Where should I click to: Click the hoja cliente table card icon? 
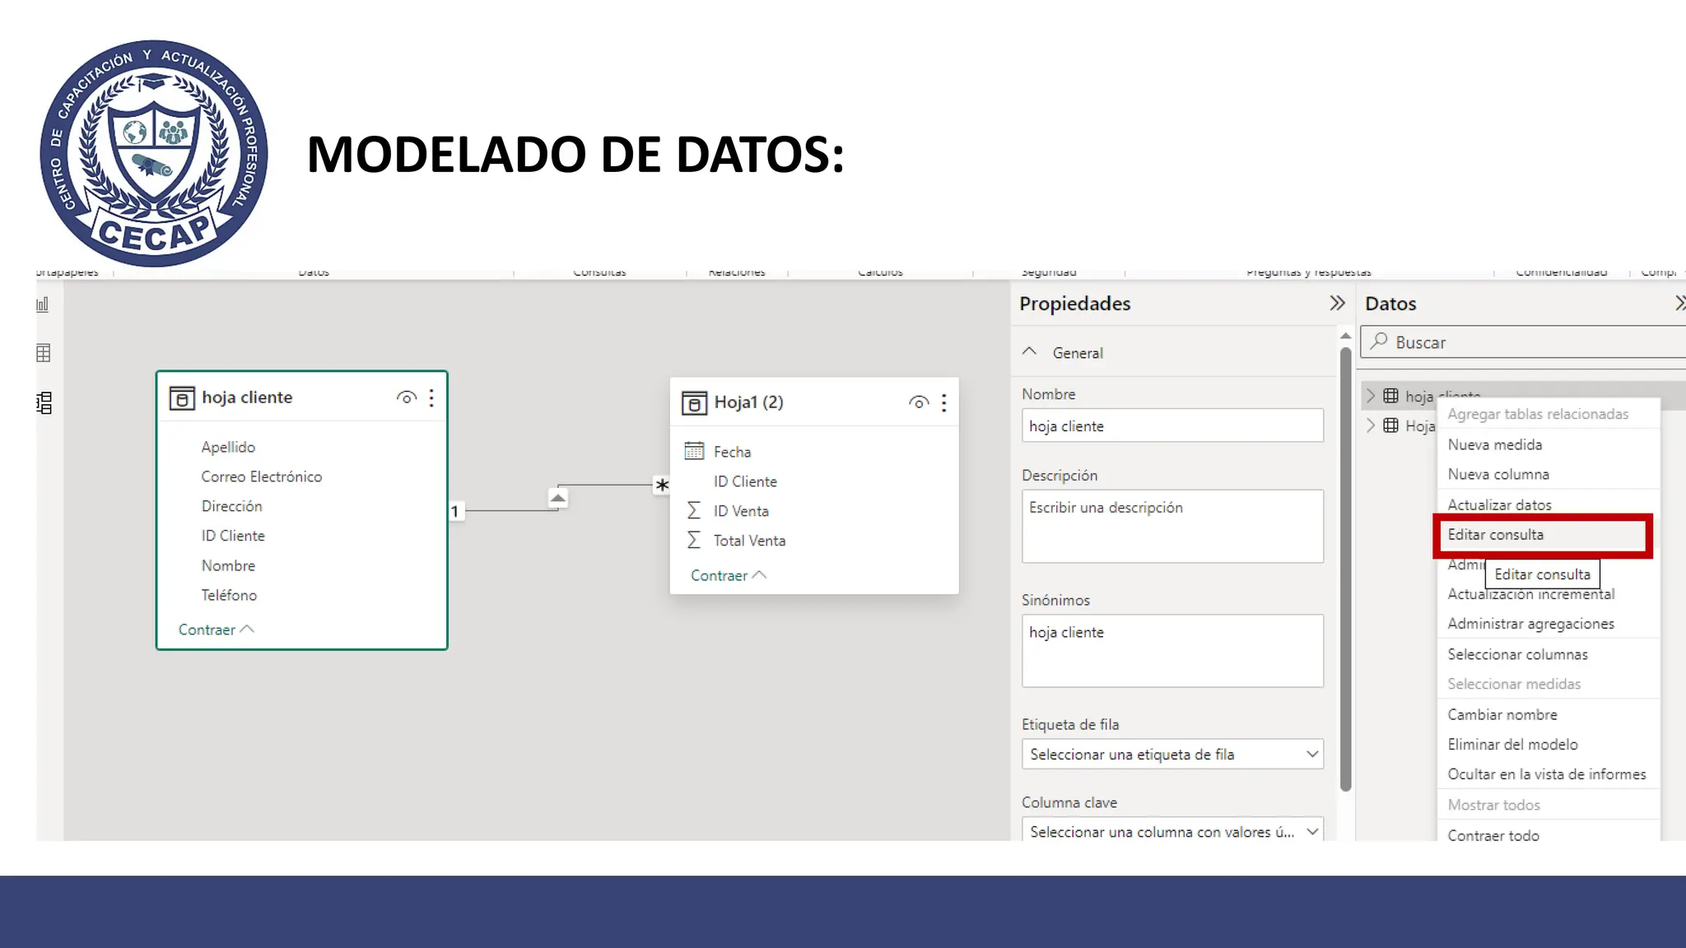tap(182, 398)
